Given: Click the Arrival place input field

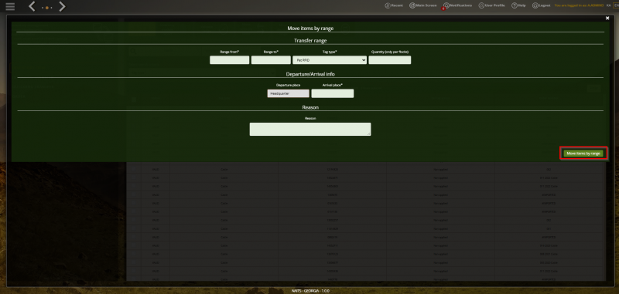Looking at the screenshot, I should 333,93.
